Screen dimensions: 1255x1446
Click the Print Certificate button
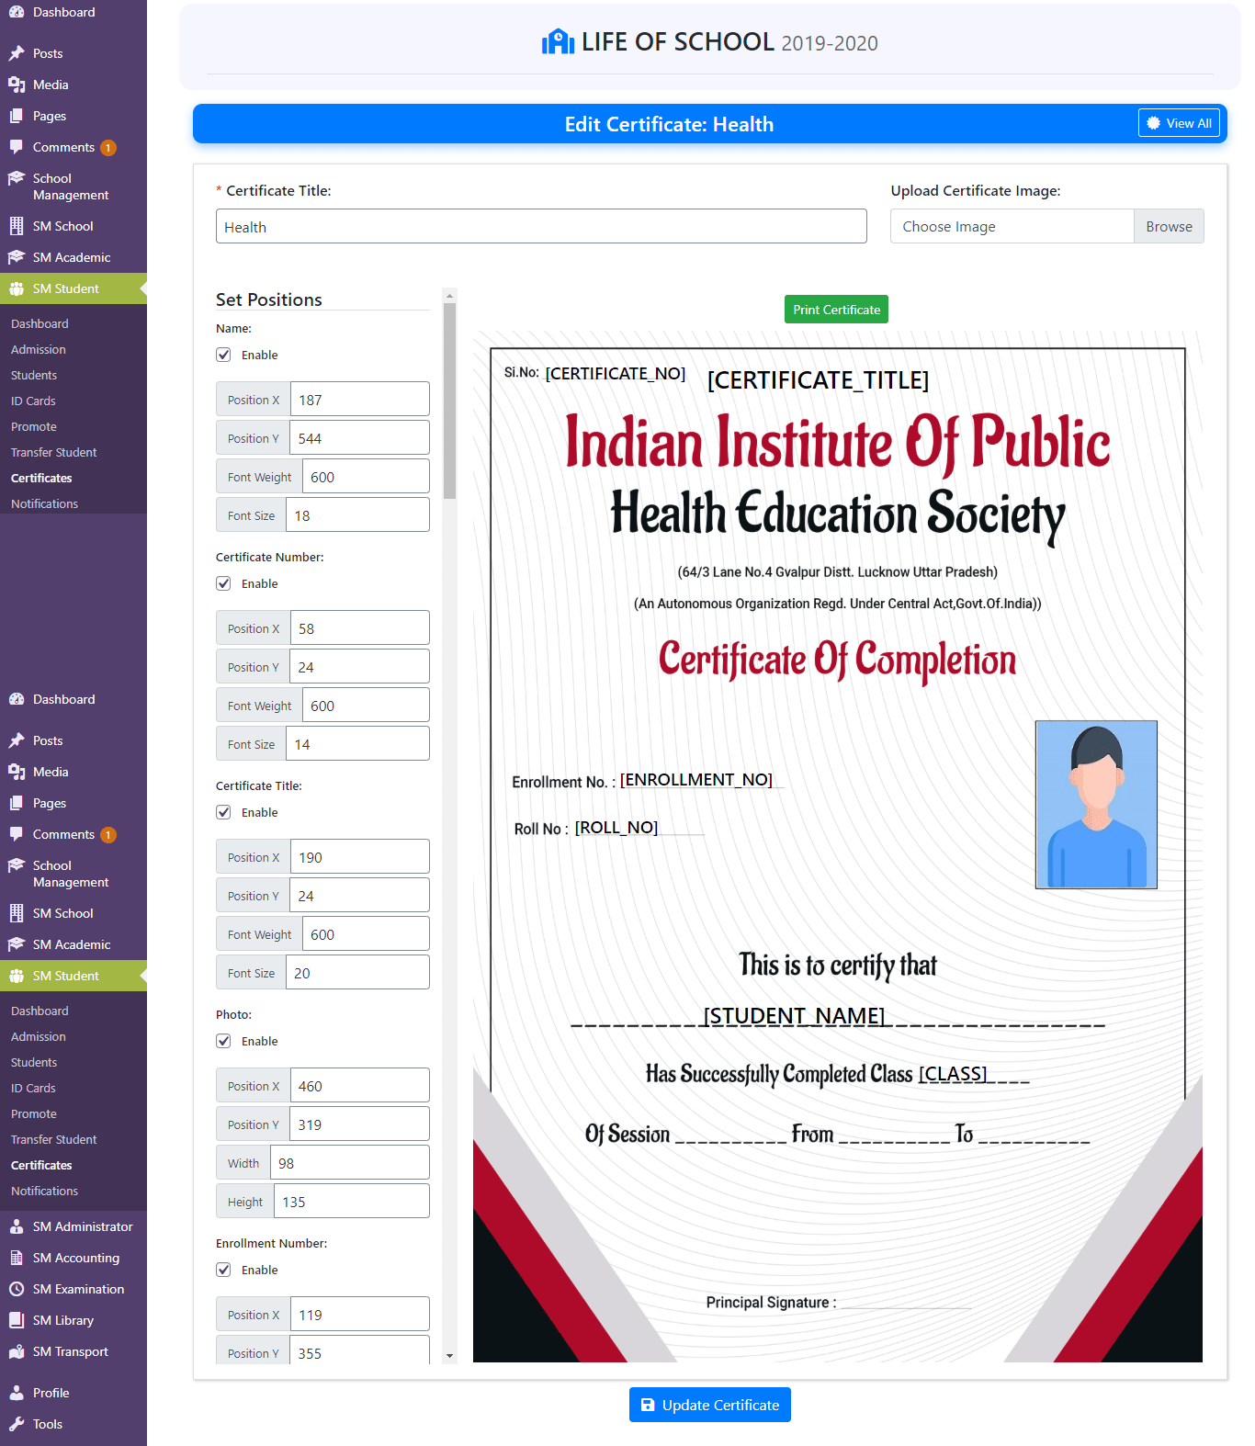point(836,310)
